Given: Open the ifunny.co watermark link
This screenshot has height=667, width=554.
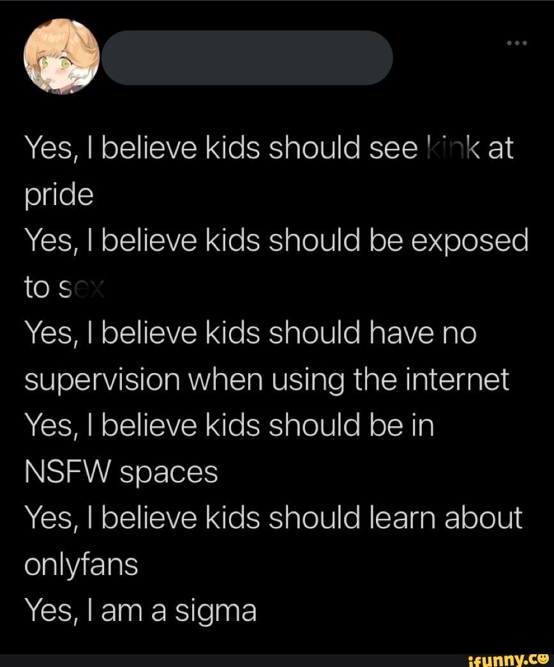Looking at the screenshot, I should [507, 659].
